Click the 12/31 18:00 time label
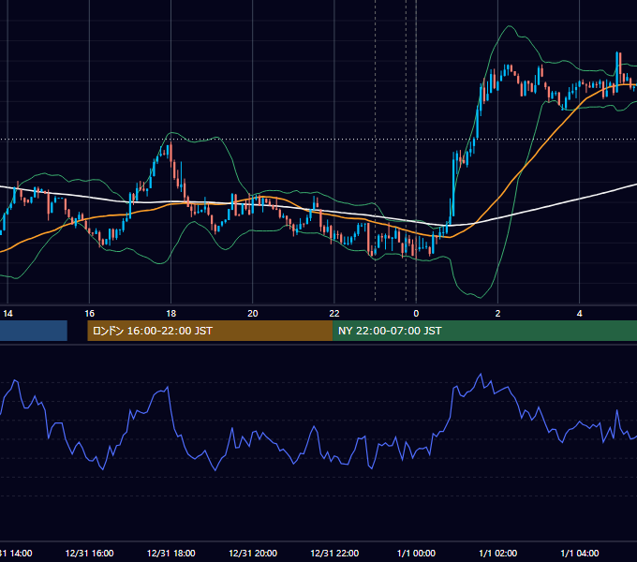 [171, 553]
